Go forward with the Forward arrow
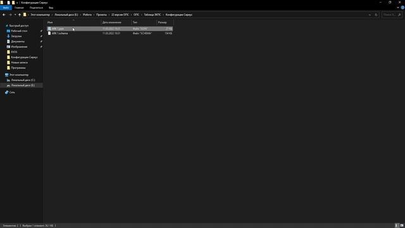 click(10, 15)
